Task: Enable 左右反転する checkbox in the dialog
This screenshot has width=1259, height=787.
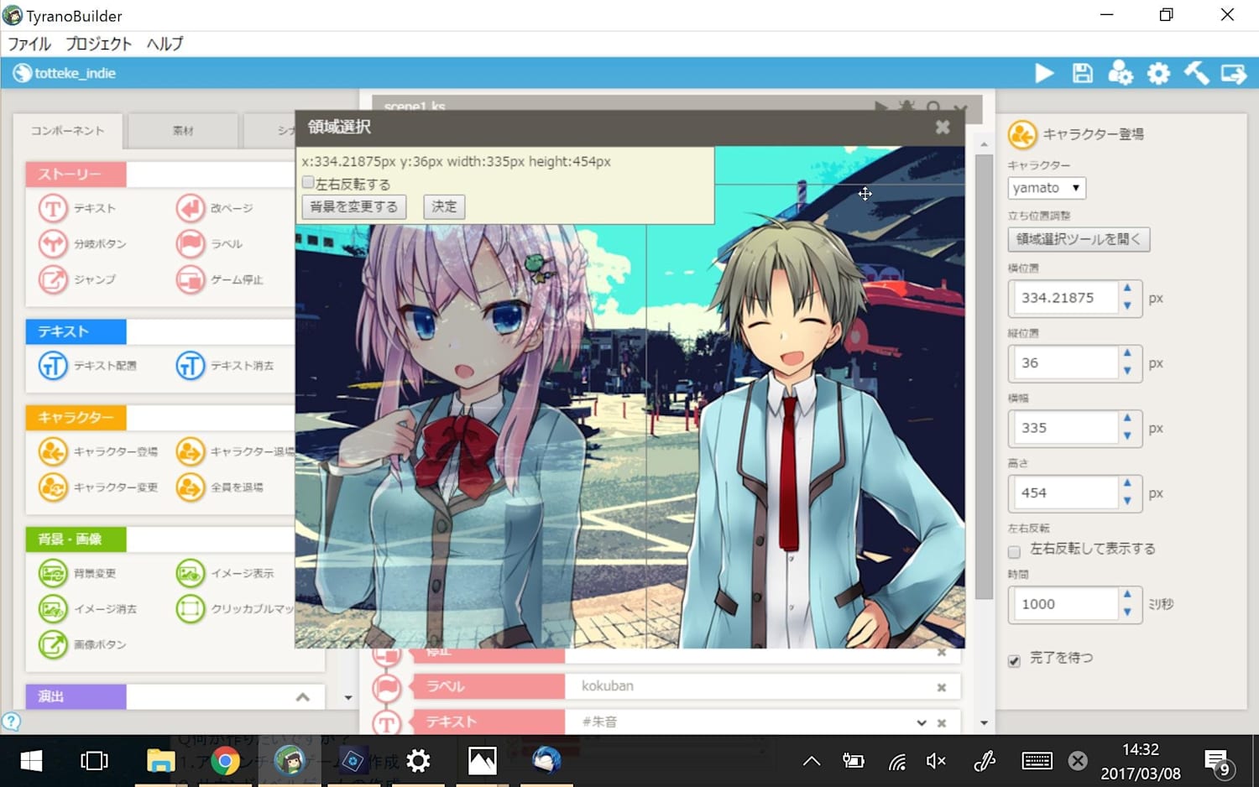Action: [x=308, y=183]
